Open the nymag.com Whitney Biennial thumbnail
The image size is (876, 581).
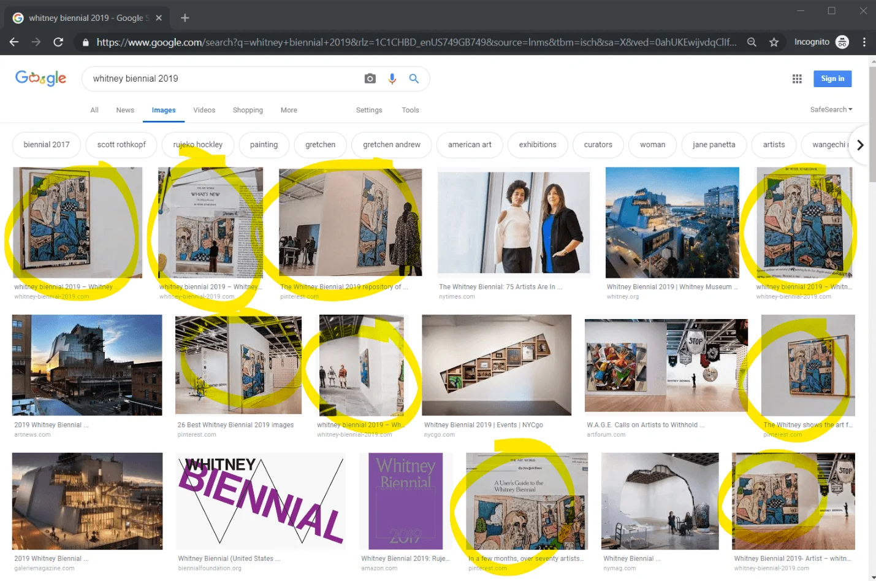click(x=660, y=501)
